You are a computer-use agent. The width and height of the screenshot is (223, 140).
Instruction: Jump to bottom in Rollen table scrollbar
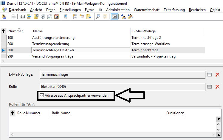(219, 134)
